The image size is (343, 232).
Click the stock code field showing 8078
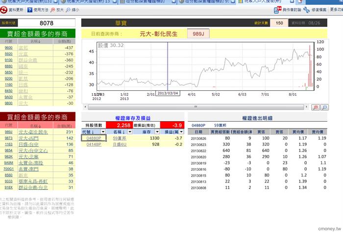tap(47, 23)
